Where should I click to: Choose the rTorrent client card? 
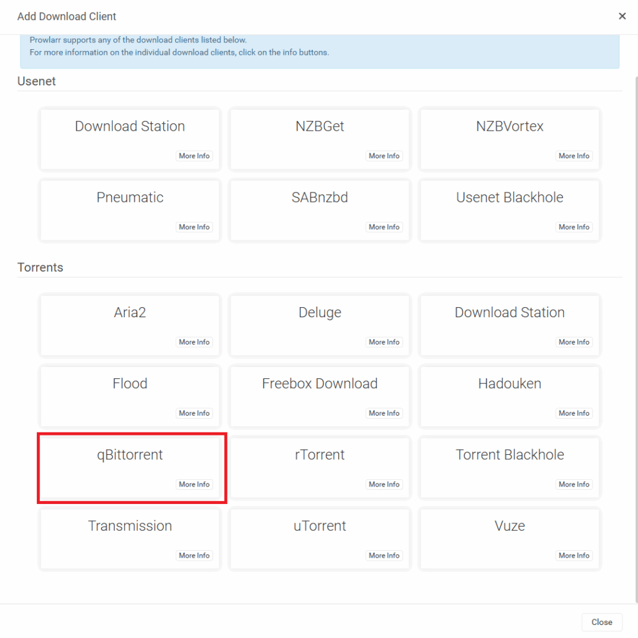(x=320, y=467)
